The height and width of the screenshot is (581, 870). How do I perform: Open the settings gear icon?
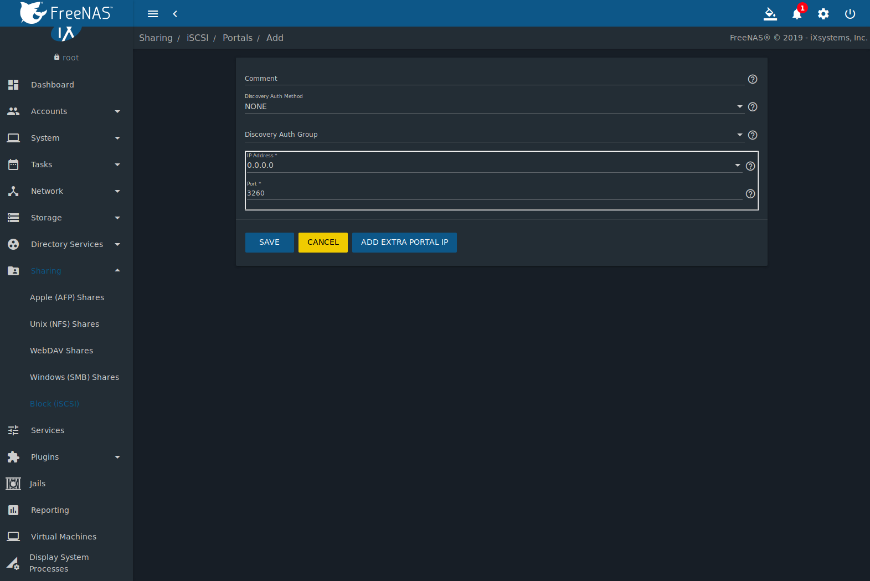(823, 14)
